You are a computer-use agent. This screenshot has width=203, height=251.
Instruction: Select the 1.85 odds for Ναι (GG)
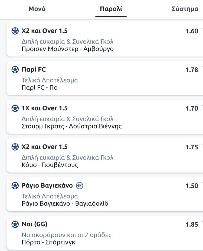click(192, 224)
